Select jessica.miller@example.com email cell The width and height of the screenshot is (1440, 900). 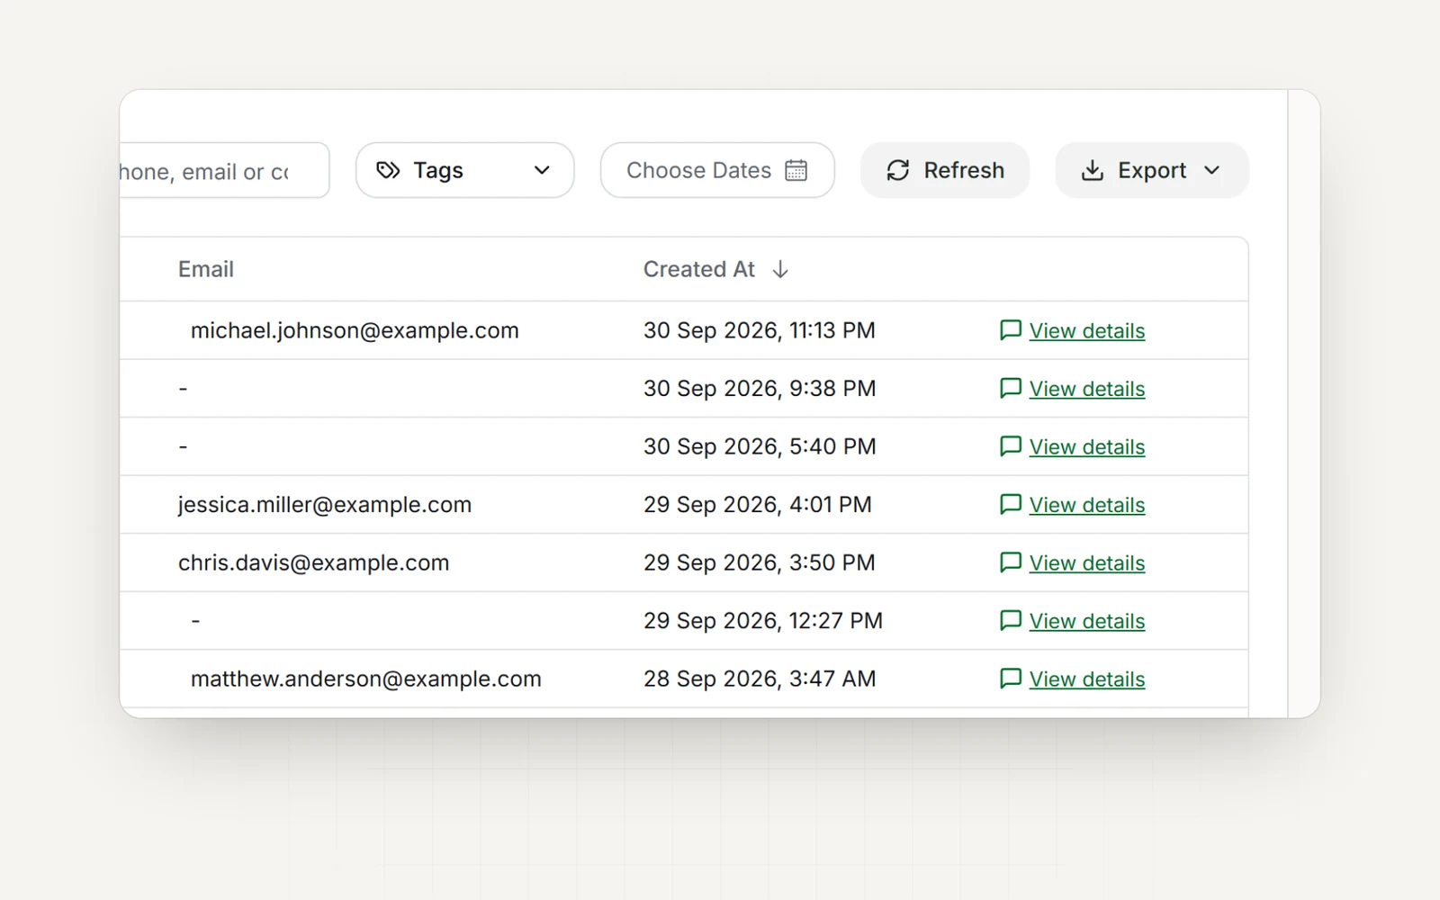325,505
